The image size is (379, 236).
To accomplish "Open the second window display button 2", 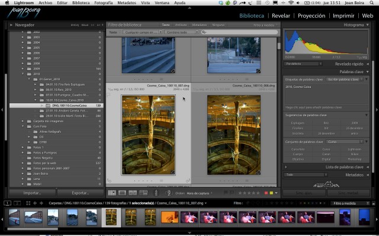I will coord(17,203).
